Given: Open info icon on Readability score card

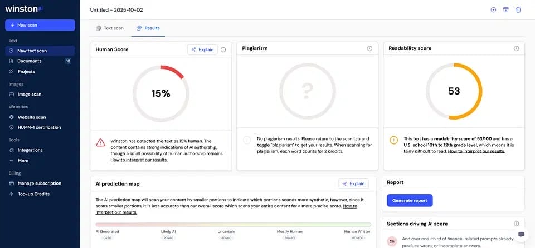Looking at the screenshot, I should coord(516,49).
